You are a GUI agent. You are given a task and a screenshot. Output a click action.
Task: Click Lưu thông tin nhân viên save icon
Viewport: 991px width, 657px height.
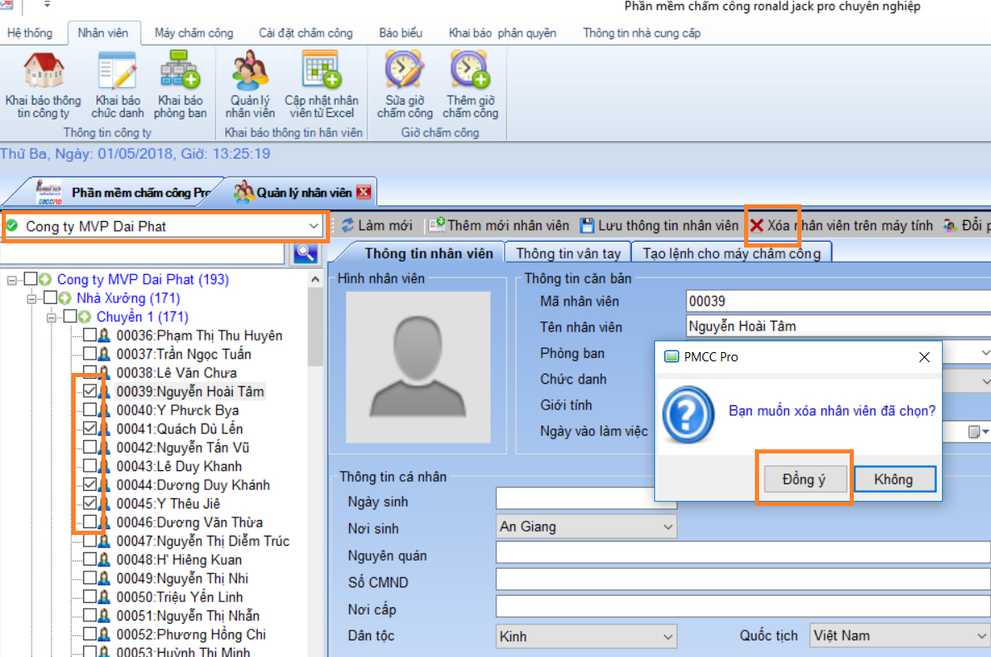(x=587, y=225)
